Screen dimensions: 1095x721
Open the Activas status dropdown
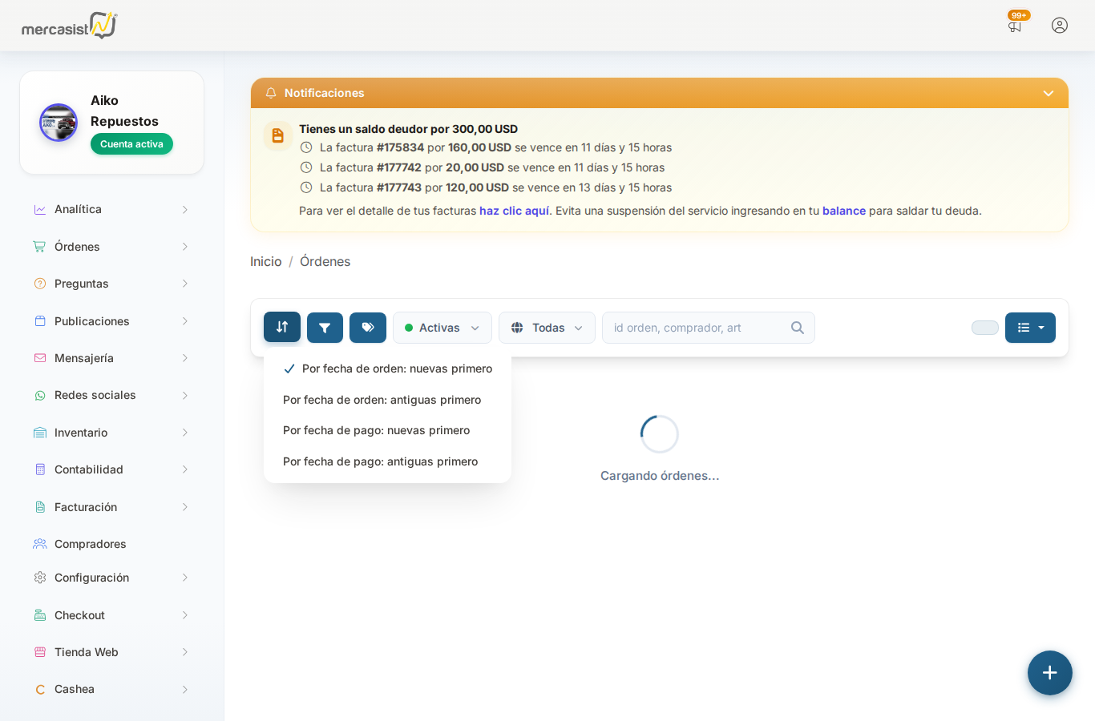pos(442,328)
